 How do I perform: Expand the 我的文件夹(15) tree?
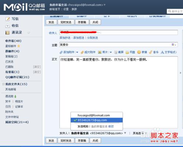pyautogui.click(x=4, y=84)
